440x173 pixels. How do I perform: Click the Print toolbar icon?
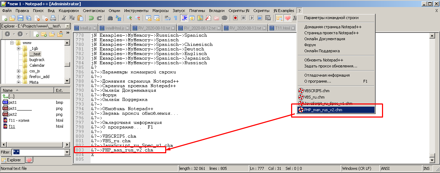point(53,18)
